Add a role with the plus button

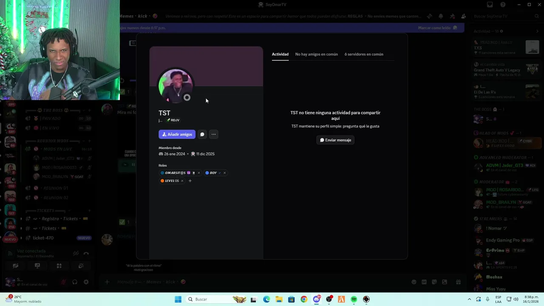tap(190, 181)
